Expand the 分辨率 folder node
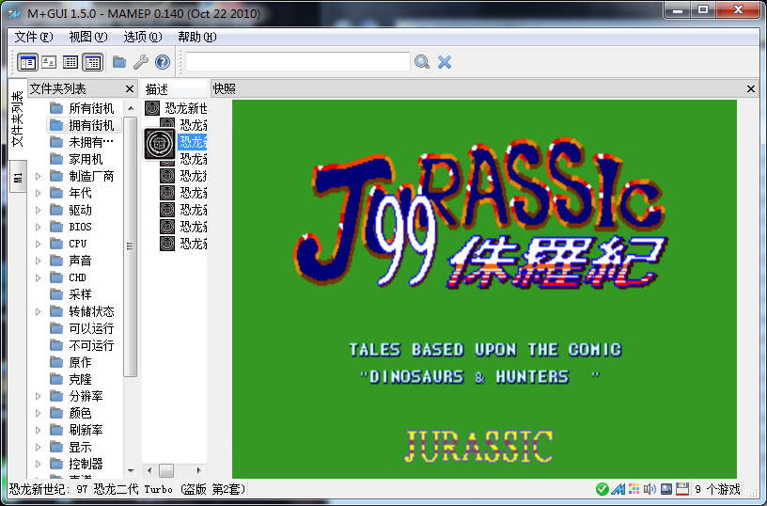This screenshot has width=767, height=506. tap(39, 396)
